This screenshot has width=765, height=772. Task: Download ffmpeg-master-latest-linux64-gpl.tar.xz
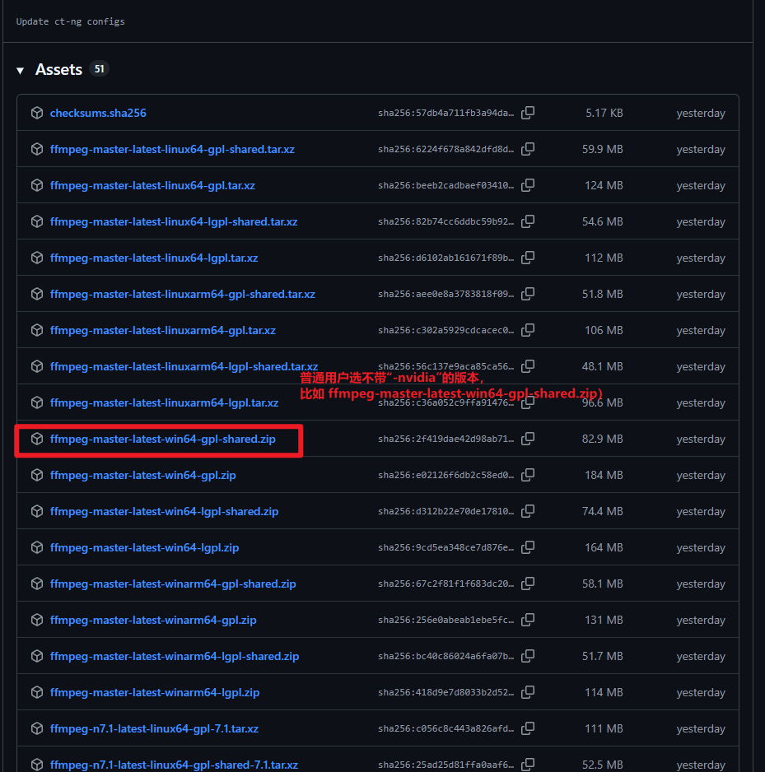tap(152, 186)
